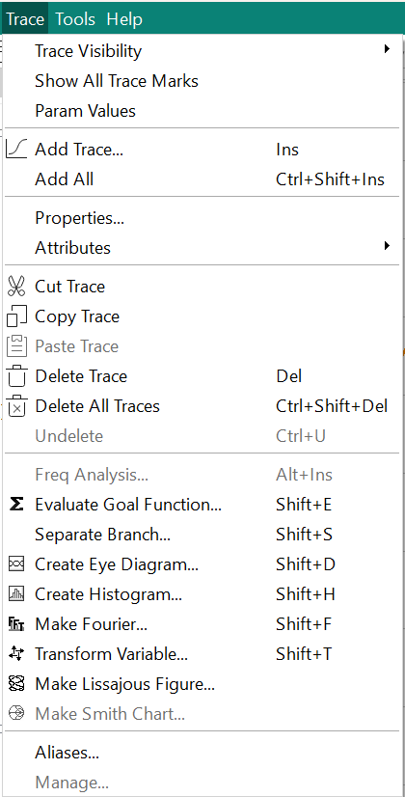Screen dimensions: 405x797
Task: Click the Create Histogram icon
Action: 16,593
